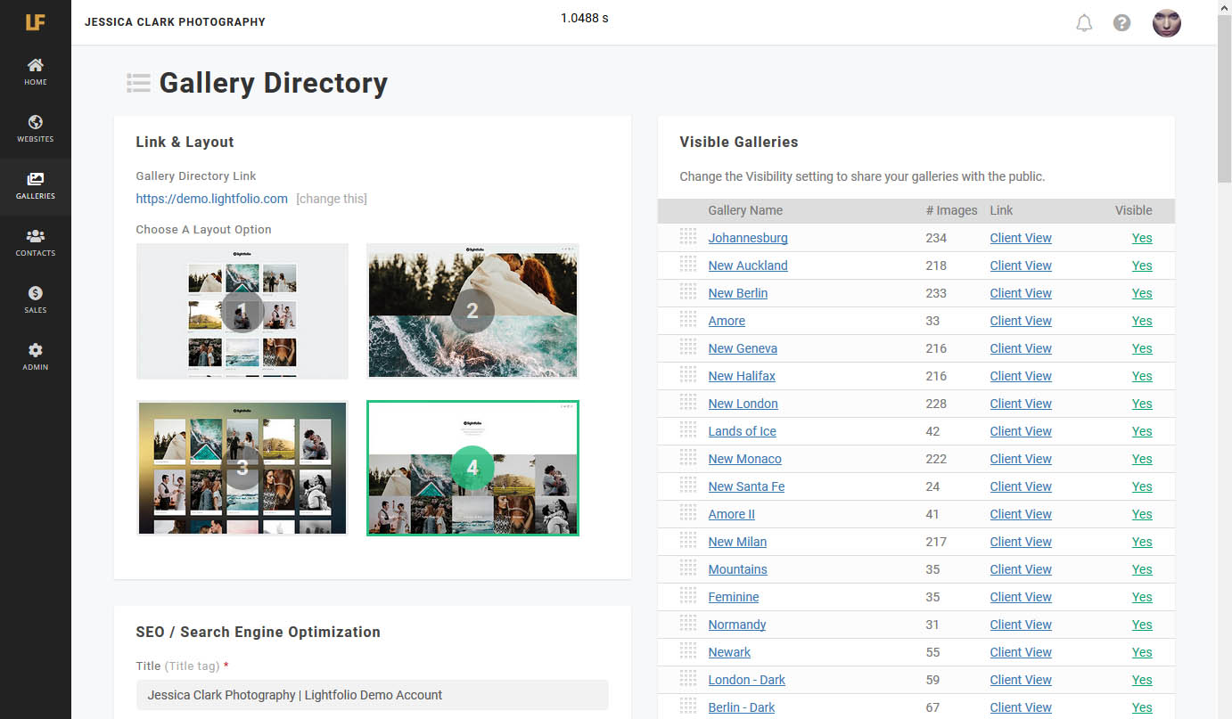Open the Home sidebar icon
This screenshot has width=1232, height=719.
pyautogui.click(x=36, y=71)
